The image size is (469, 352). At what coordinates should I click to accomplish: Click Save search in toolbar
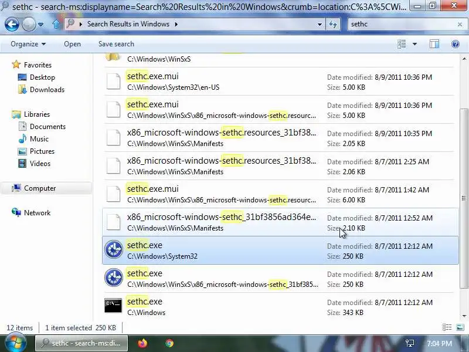[116, 44]
